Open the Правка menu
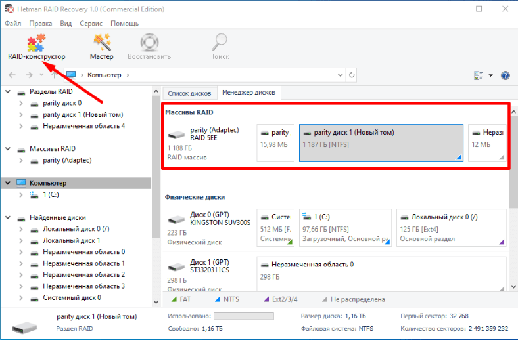The image size is (518, 340). click(x=40, y=24)
